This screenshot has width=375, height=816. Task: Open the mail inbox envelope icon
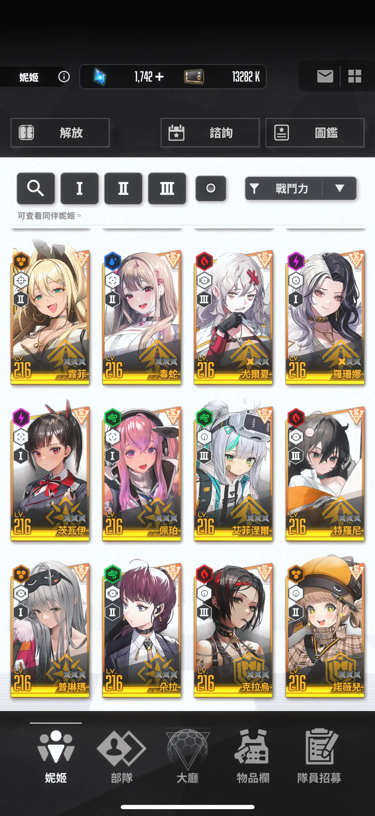tap(325, 76)
